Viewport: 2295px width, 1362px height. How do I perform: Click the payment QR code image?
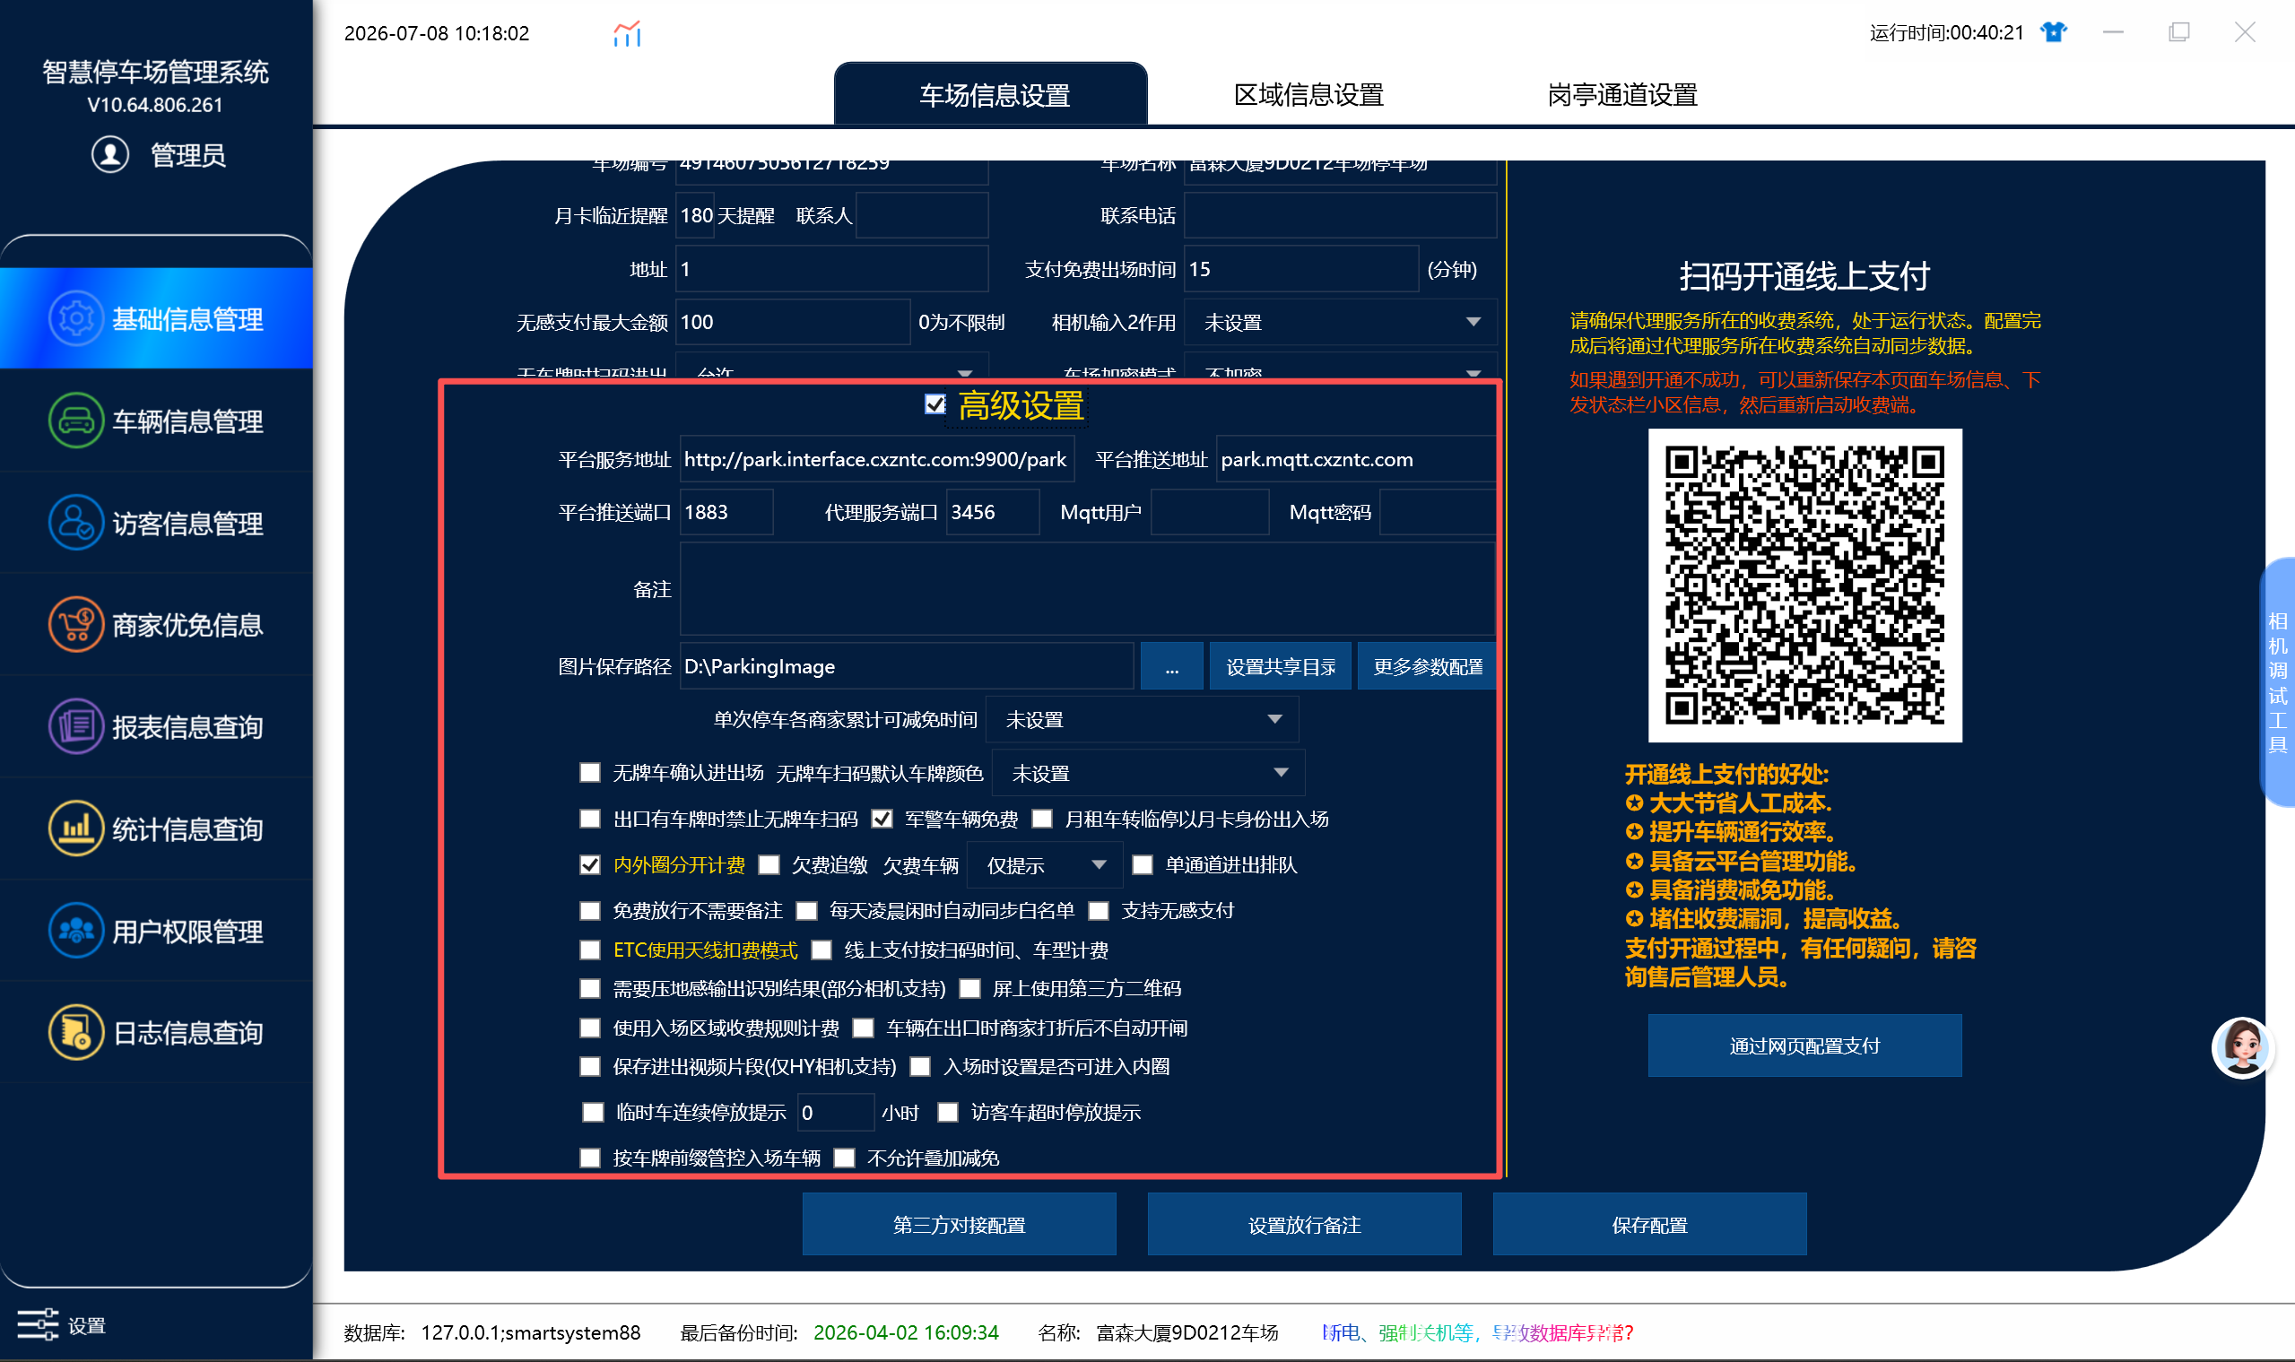coord(1804,585)
